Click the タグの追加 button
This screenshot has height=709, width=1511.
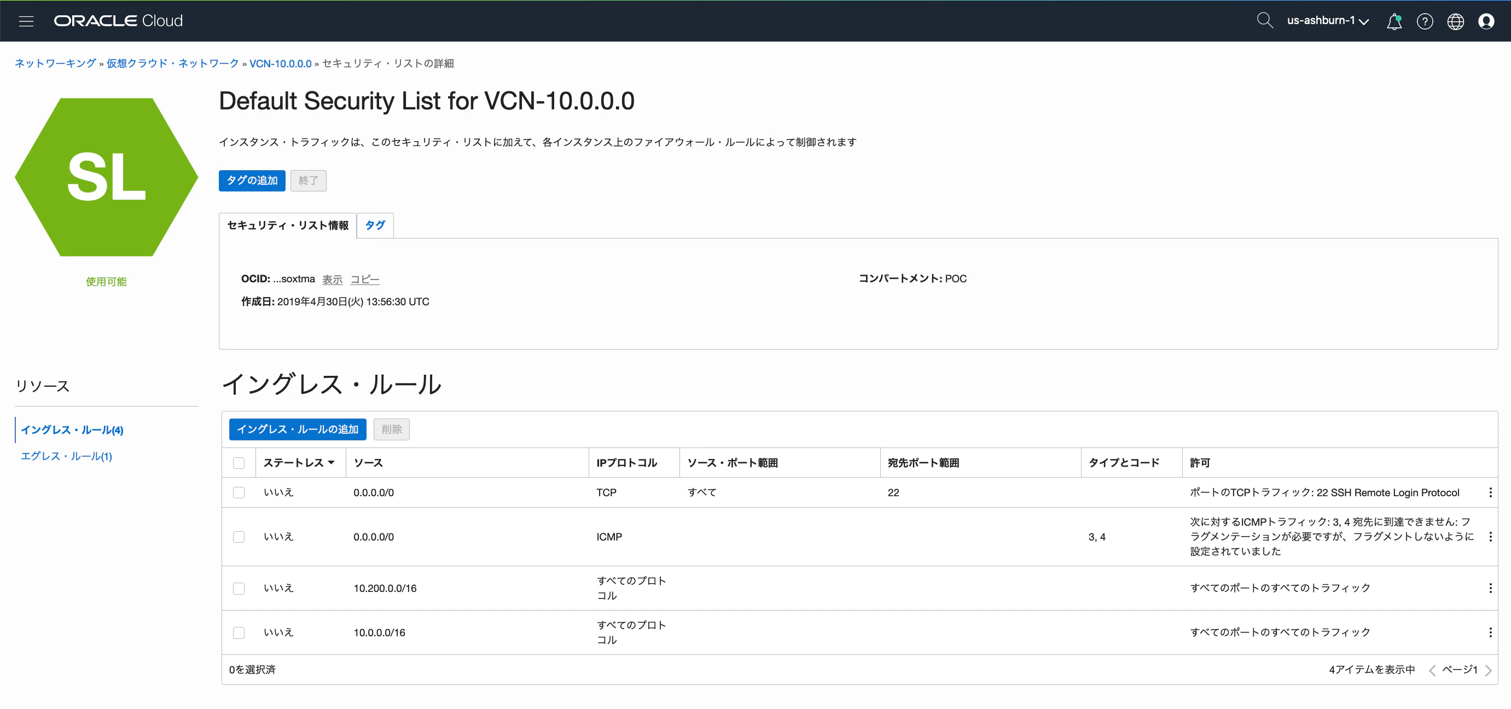pos(252,181)
